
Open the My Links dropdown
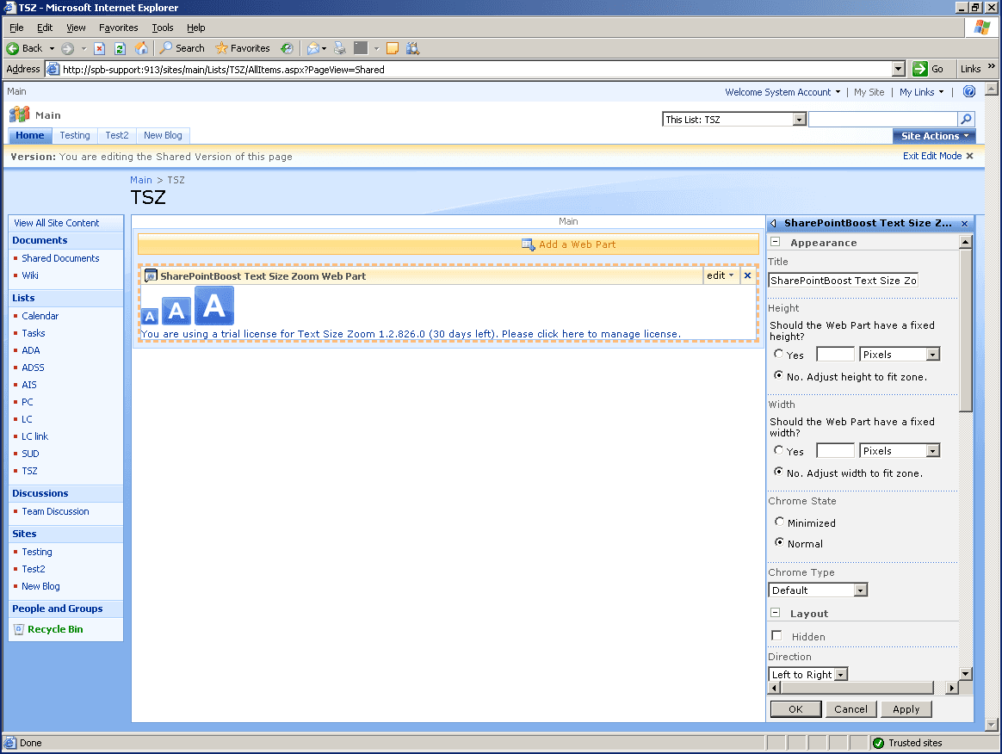click(x=921, y=92)
